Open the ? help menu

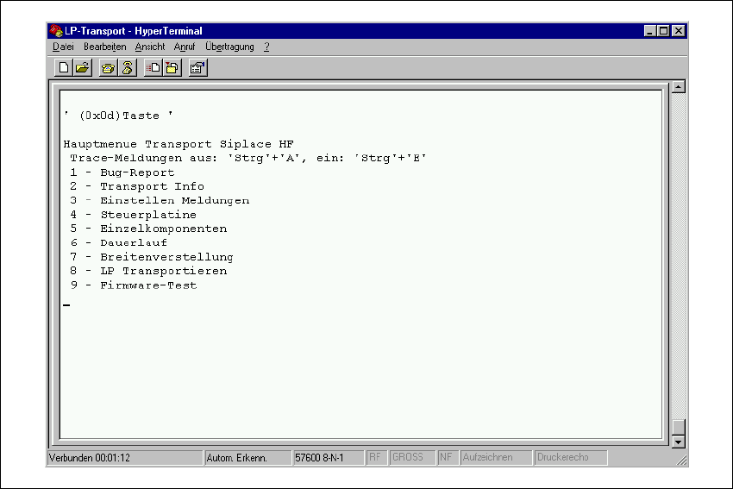[x=266, y=47]
